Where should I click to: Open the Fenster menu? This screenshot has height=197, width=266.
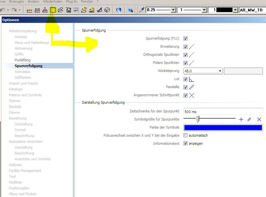87,2
